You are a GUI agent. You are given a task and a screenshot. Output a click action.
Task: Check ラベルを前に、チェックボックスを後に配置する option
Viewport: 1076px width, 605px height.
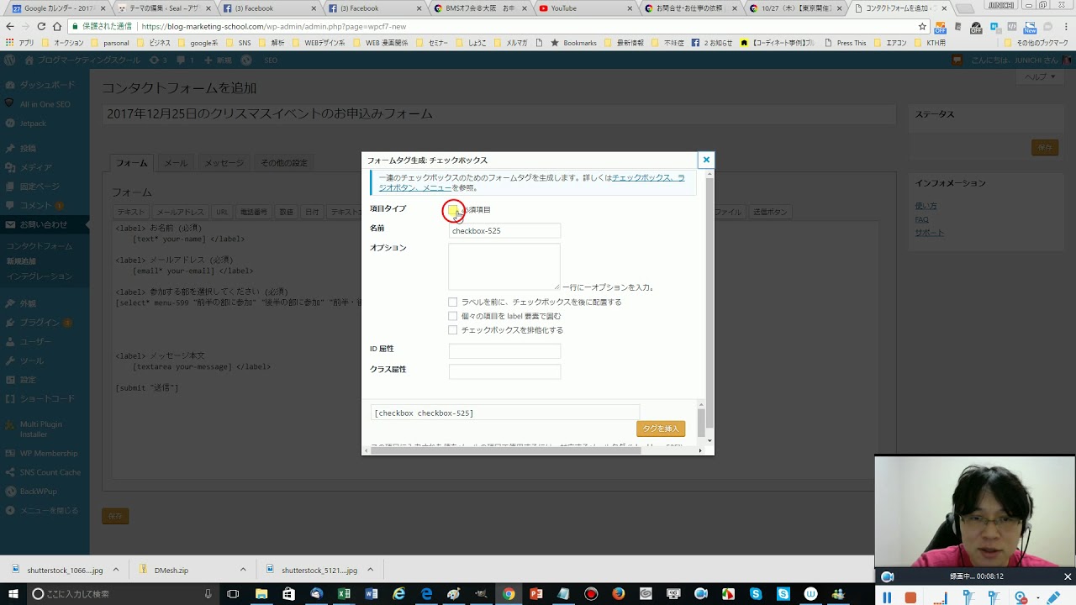click(453, 302)
